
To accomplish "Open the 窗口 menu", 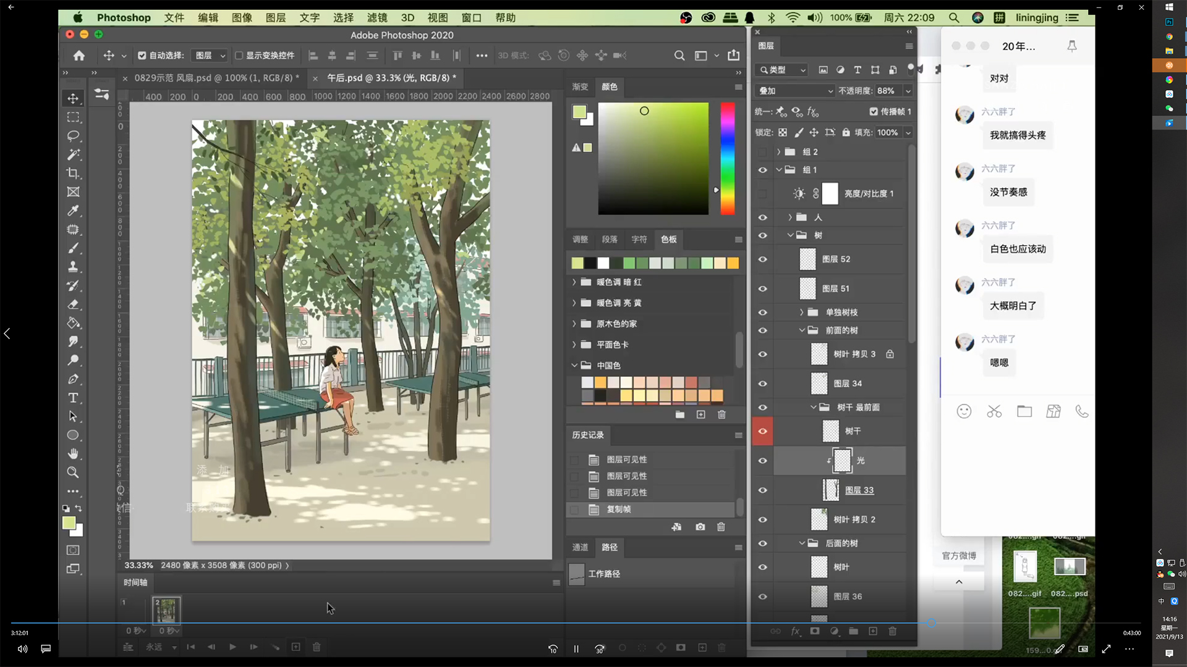I will tap(472, 18).
